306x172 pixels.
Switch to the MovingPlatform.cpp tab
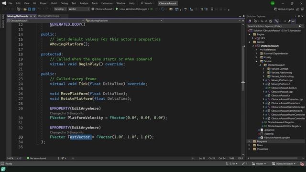[48, 16]
